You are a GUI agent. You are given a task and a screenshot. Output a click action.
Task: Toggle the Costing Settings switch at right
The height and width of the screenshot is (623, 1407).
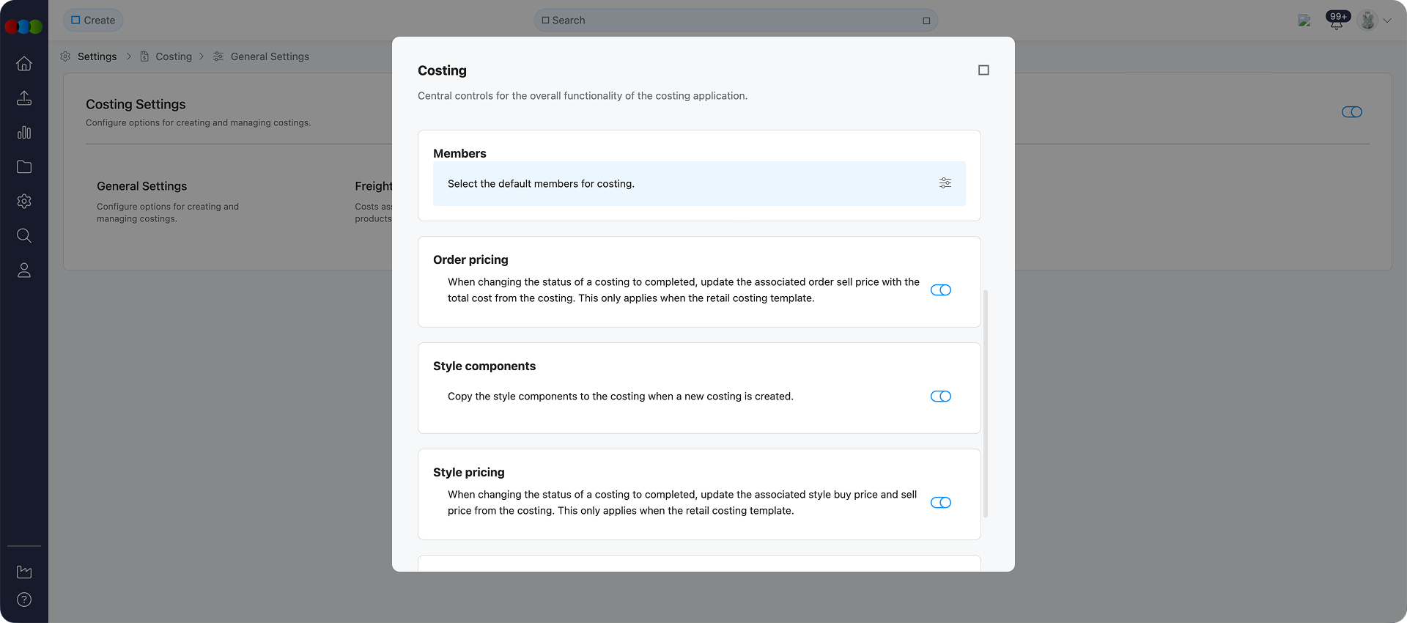pos(1351,112)
